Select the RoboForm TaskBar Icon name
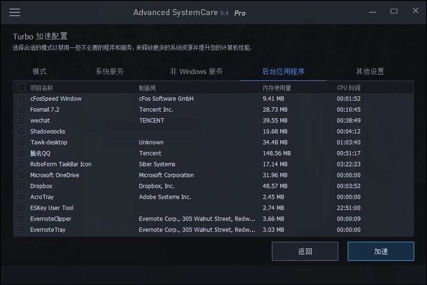Image resolution: width=427 pixels, height=285 pixels. 61,164
